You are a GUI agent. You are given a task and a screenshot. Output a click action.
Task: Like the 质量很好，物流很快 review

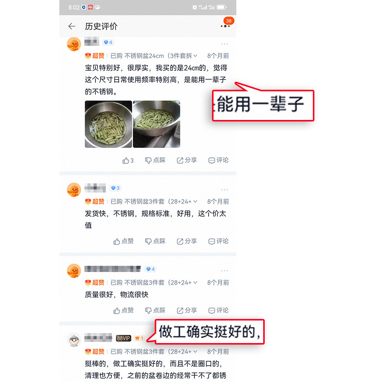[x=123, y=310]
